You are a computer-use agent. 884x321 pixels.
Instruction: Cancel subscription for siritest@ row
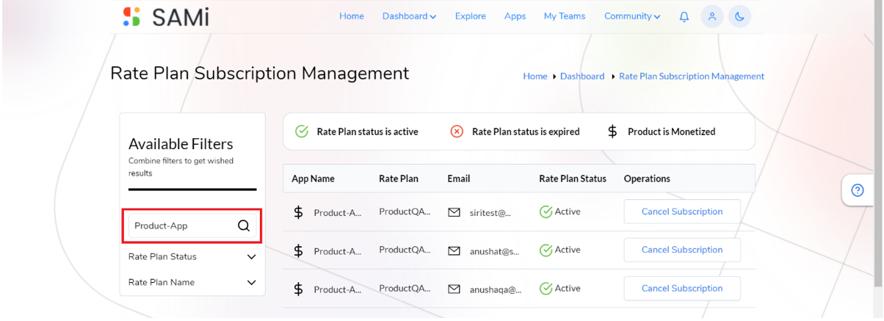pyautogui.click(x=682, y=212)
